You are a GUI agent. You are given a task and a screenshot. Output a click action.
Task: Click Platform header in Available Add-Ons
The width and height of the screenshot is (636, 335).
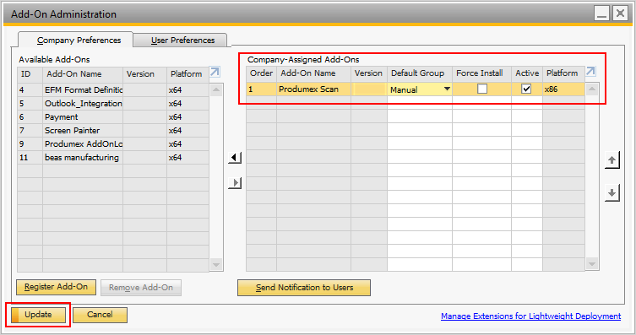click(x=188, y=74)
